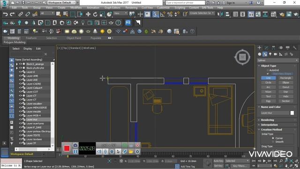Image resolution: width=300 pixels, height=169 pixels.
Task: Collapse the Name and Color rollout
Action: (270, 107)
